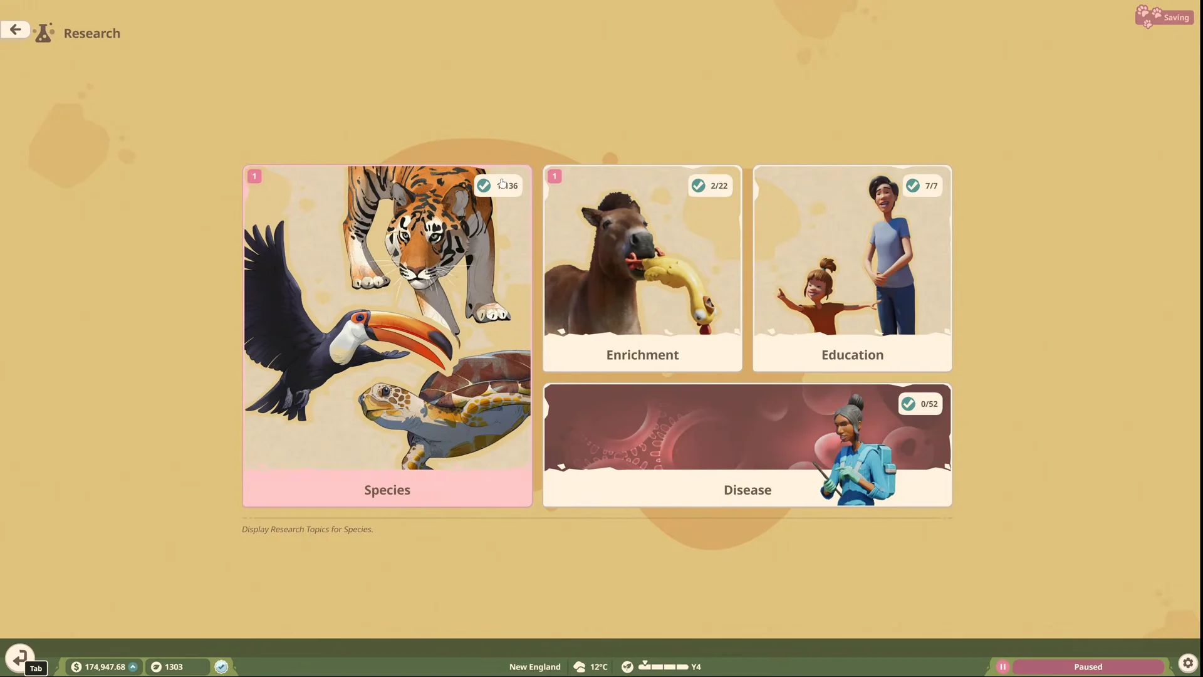This screenshot has width=1203, height=677.
Task: Open the settings gear
Action: 1188,663
